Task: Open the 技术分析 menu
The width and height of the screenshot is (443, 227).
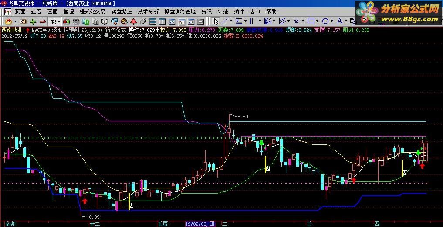Action: point(149,12)
